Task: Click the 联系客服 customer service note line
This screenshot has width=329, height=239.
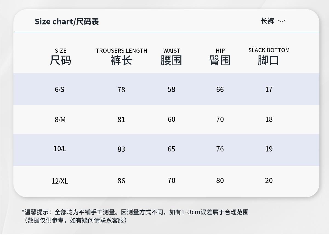Action: pyautogui.click(x=75, y=220)
